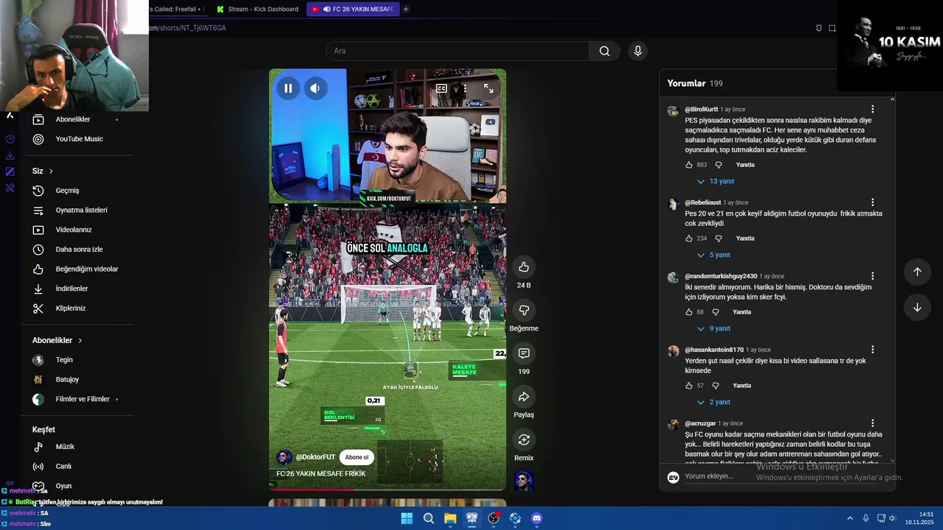Expand 9 yanıt replies
This screenshot has width=943, height=530.
click(713, 328)
